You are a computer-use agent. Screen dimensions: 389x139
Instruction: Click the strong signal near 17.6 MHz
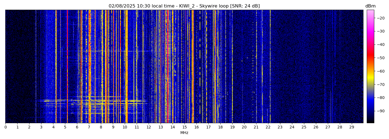[x=215, y=67]
